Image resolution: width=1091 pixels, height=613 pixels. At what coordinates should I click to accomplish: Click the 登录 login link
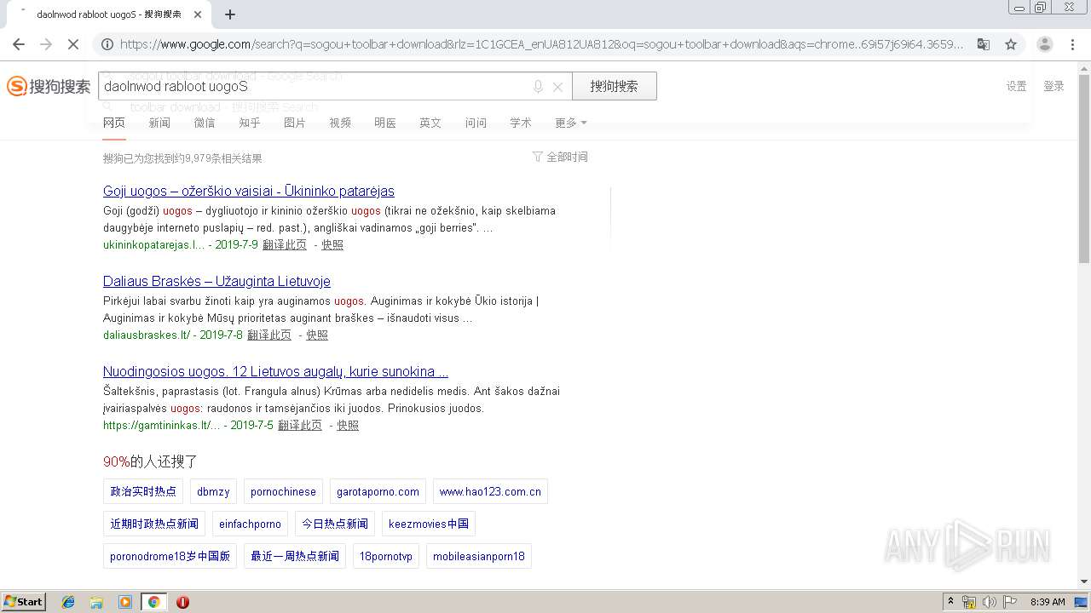[1053, 86]
